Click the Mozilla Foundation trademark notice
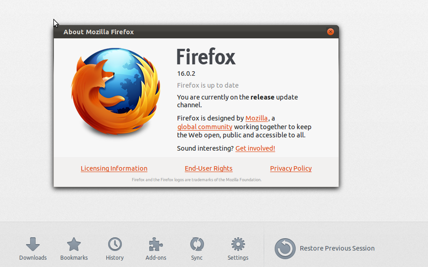This screenshot has width=428, height=267. (x=197, y=180)
